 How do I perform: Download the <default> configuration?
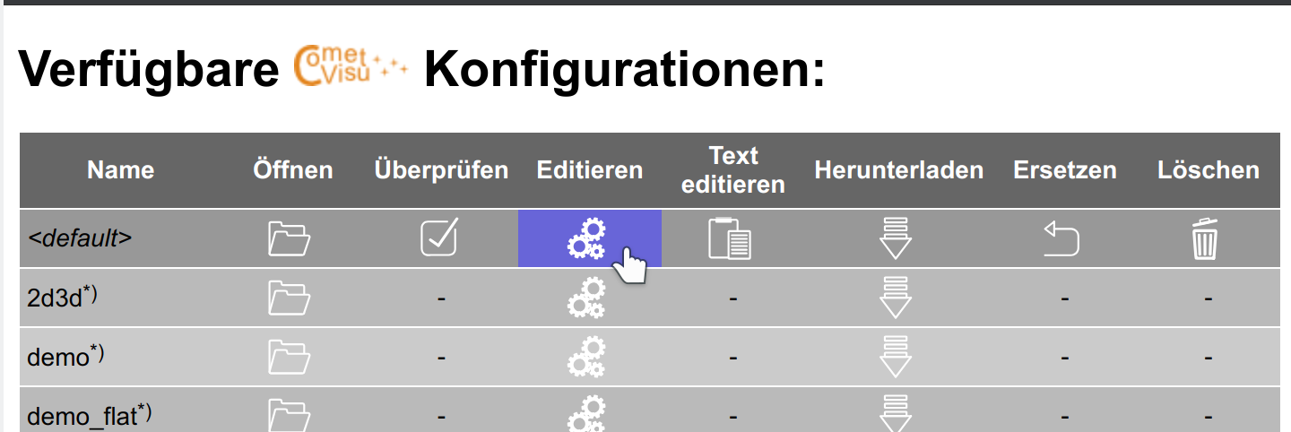(897, 238)
